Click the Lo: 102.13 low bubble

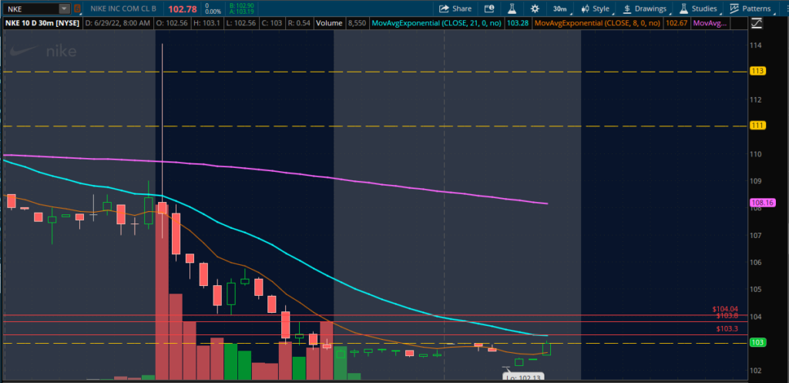523,377
